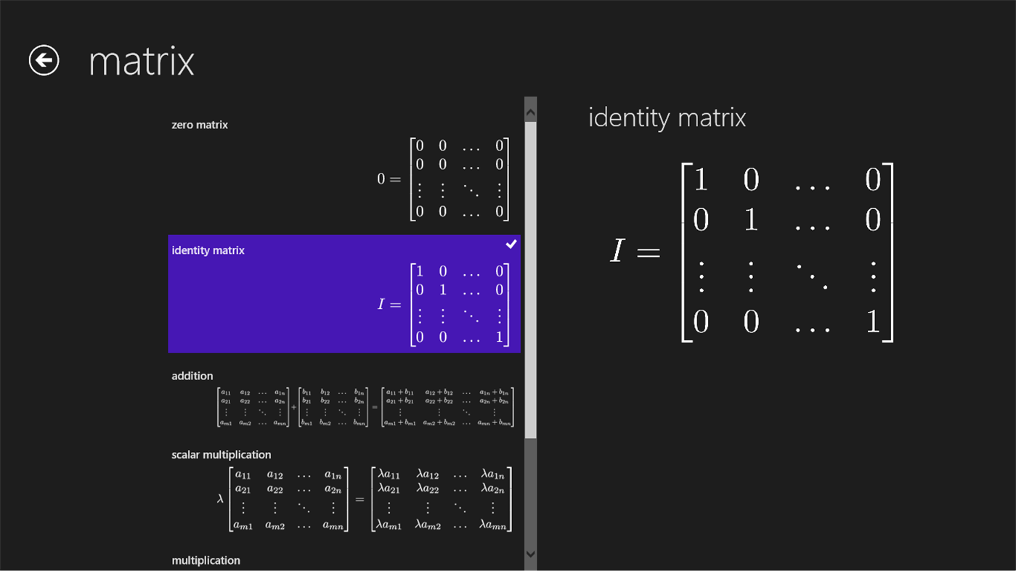Viewport: 1016px width, 571px height.
Task: Select the addition formula entry
Action: tap(341, 403)
